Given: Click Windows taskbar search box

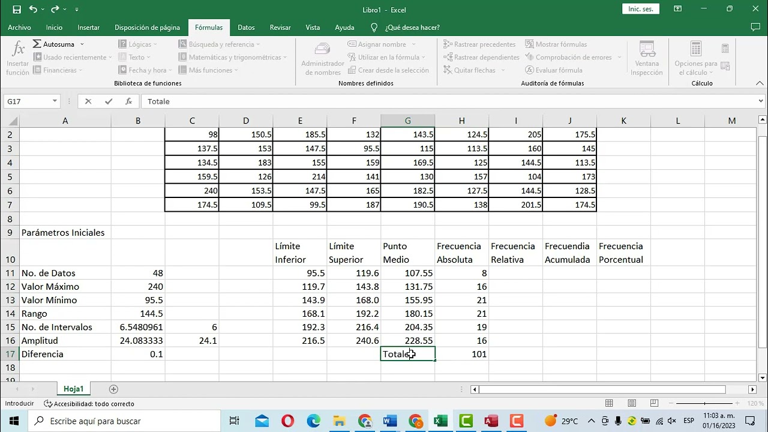Looking at the screenshot, I should (x=126, y=421).
